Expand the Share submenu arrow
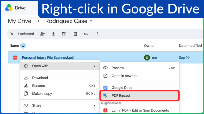The image size is (204, 114). click(x=94, y=106)
